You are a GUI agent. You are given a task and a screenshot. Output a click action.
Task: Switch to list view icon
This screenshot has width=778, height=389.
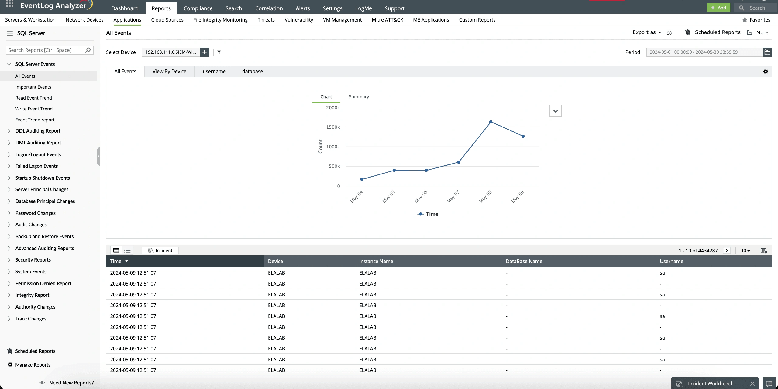click(127, 250)
